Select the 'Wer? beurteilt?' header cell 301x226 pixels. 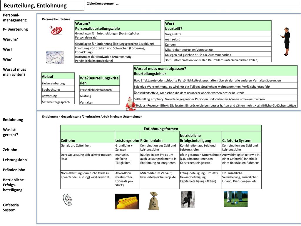tap(218, 26)
